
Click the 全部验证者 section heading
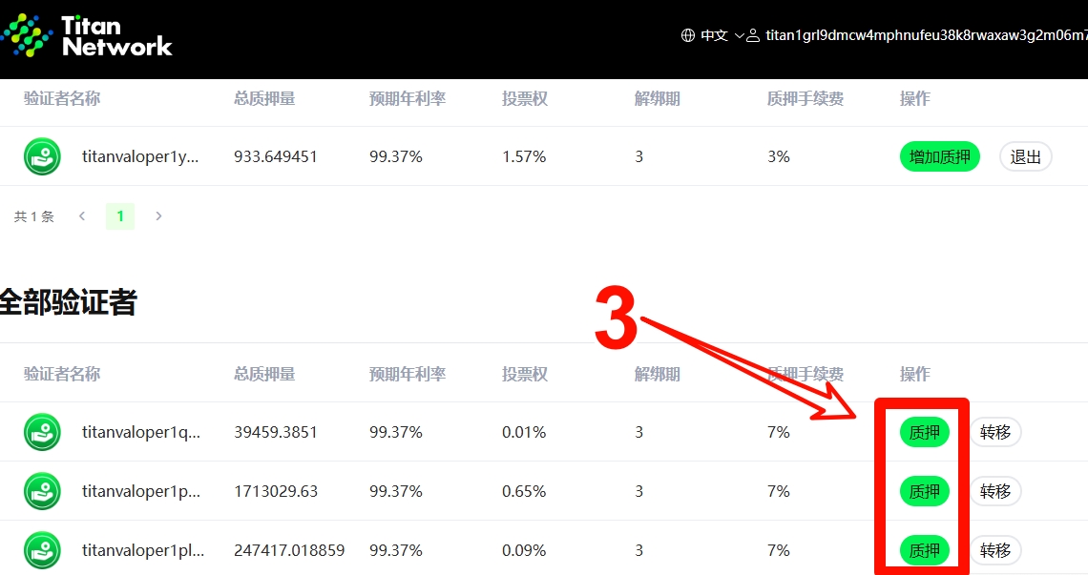[68, 301]
